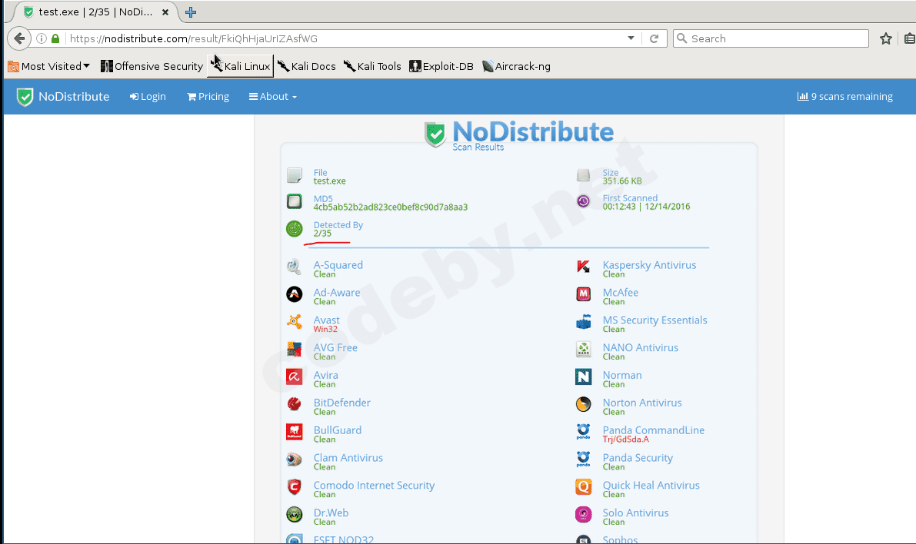The height and width of the screenshot is (544, 916).
Task: Click the browser back arrow button
Action: coord(19,38)
